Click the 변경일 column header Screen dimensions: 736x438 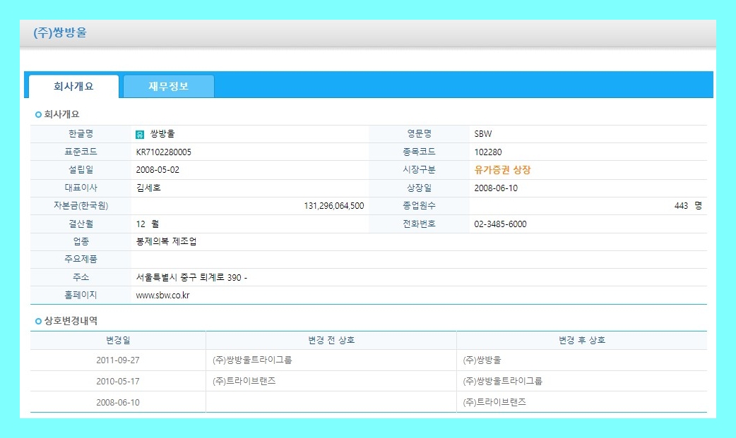[118, 340]
